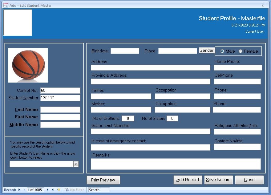The width and height of the screenshot is (271, 195).
Task: Click the basketball student photo
Action: [x=28, y=65]
